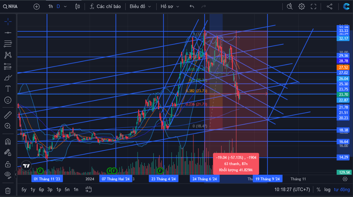Click the tự động auto scale button
This screenshot has height=197, width=353.
[x=342, y=190]
